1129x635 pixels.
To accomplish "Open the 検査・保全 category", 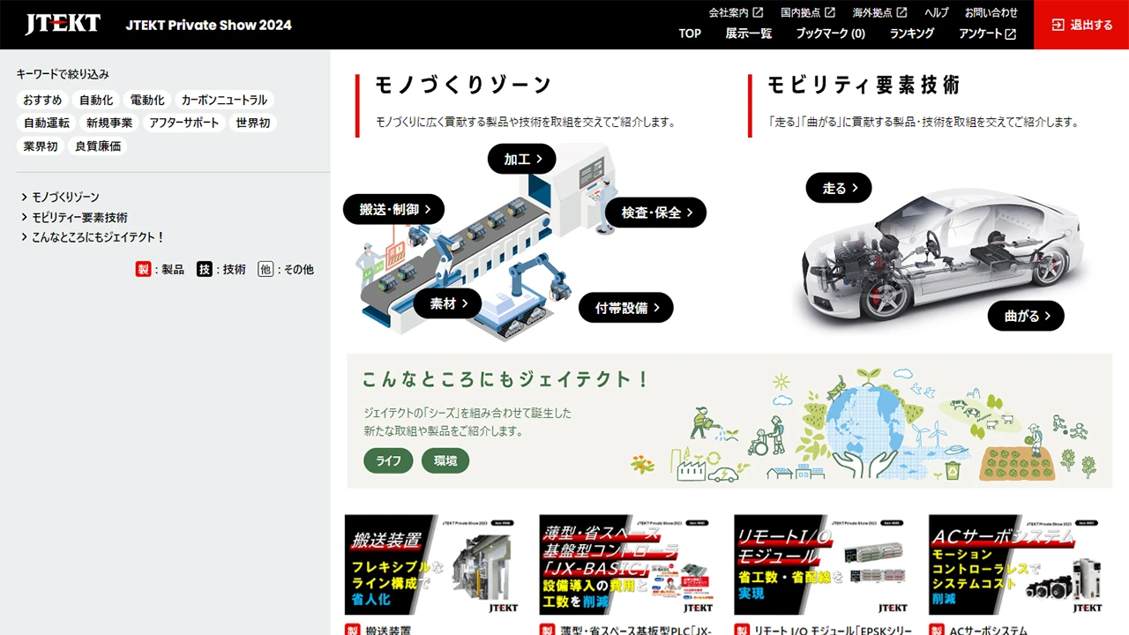I will click(655, 213).
